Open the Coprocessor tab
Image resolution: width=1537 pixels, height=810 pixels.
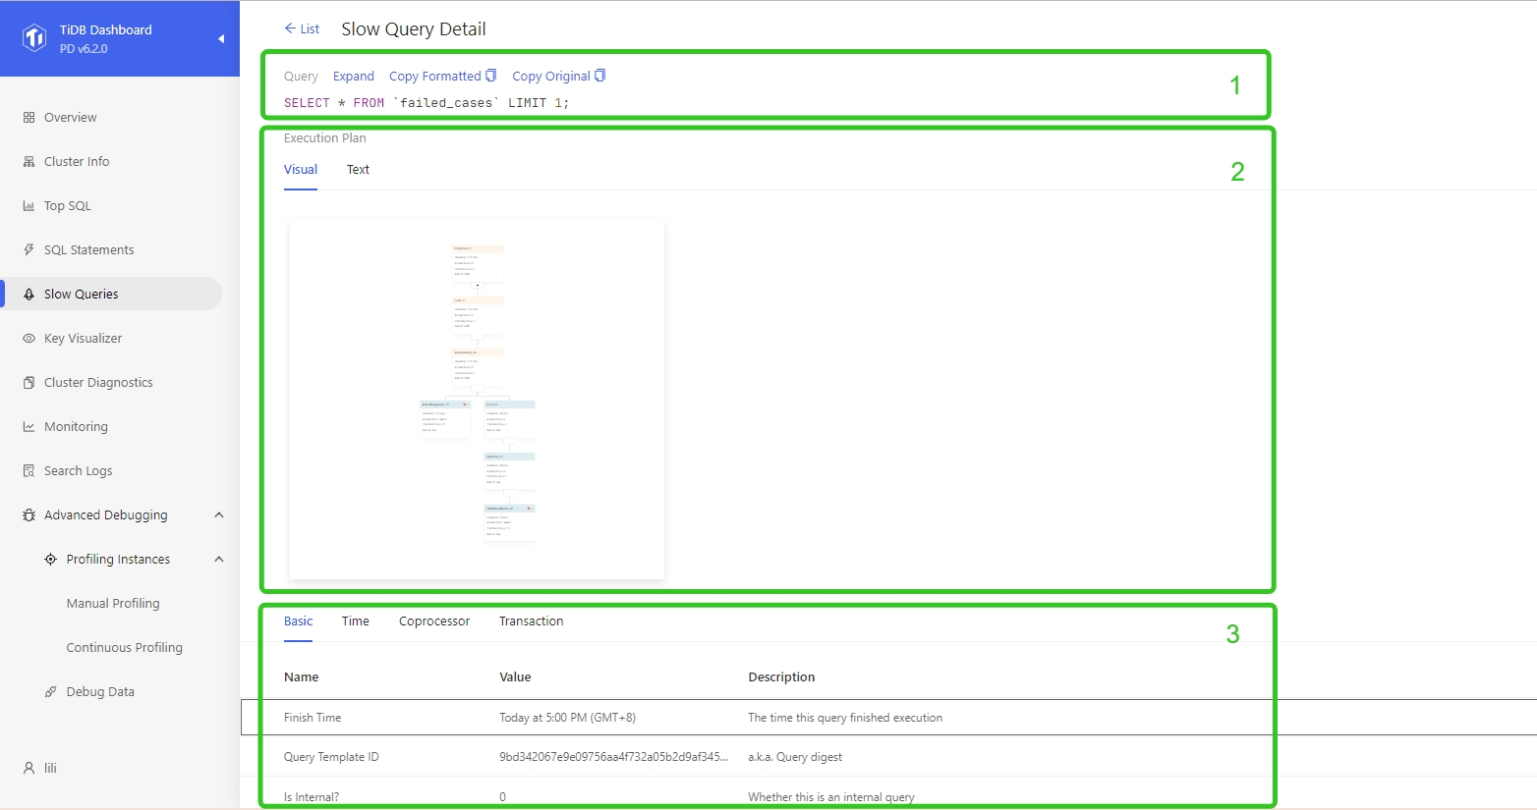click(433, 621)
